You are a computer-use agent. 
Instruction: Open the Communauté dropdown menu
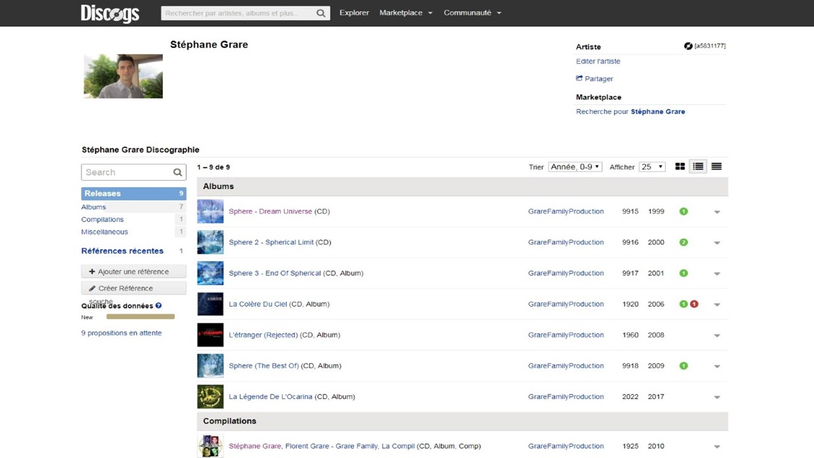[473, 13]
